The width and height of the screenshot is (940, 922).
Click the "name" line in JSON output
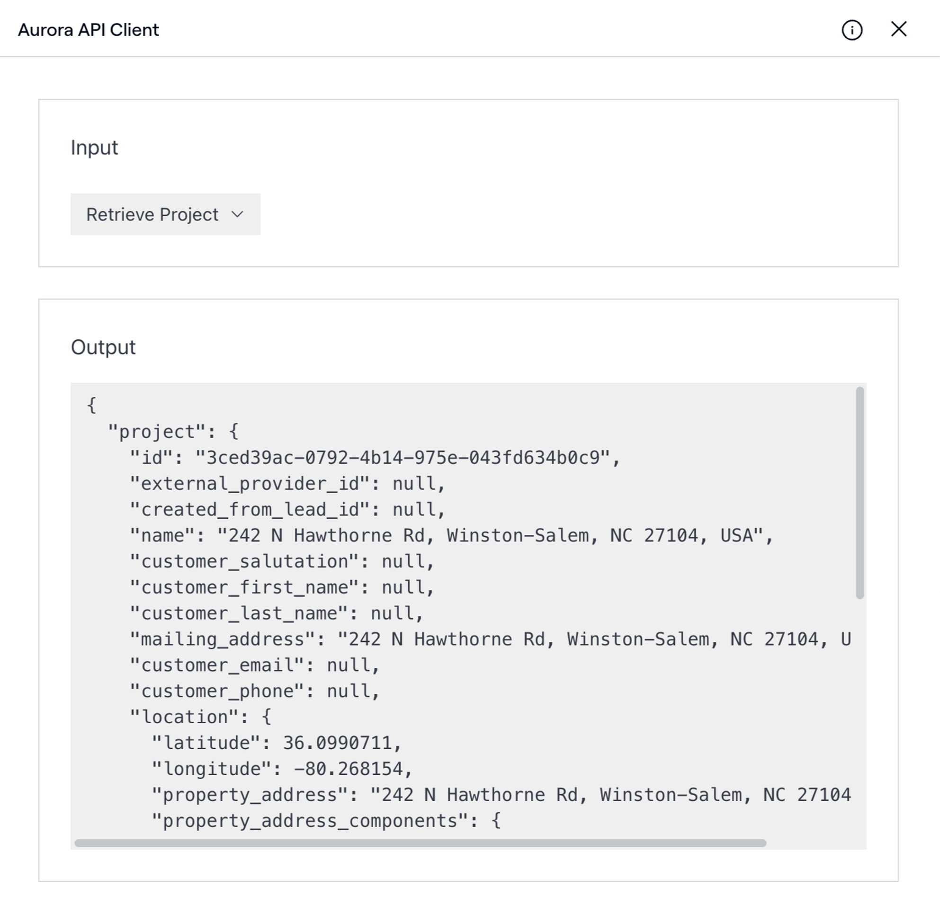coord(451,536)
